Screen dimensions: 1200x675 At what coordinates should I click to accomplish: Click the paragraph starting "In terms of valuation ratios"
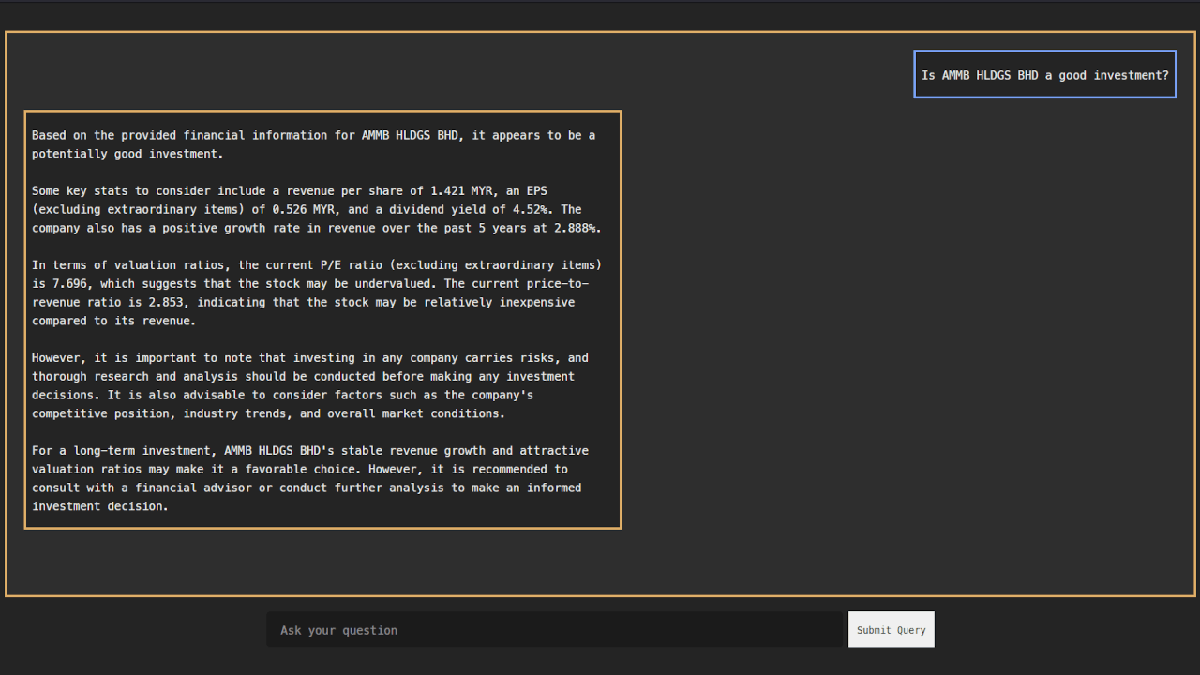(x=317, y=292)
